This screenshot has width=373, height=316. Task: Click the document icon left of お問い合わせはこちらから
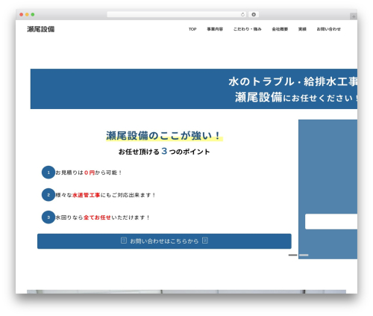[124, 241]
